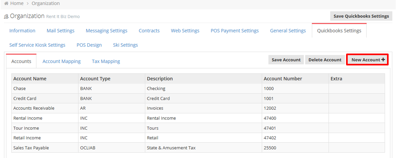Click the Organization people icon
Screen dimensions: 396x158
click(x=6, y=17)
